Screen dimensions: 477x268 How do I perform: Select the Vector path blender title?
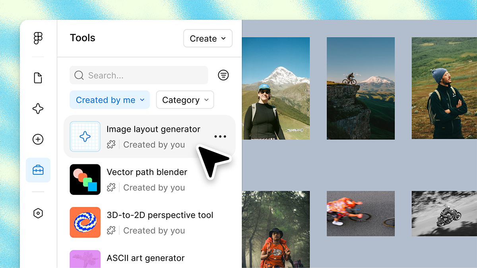[x=147, y=172]
